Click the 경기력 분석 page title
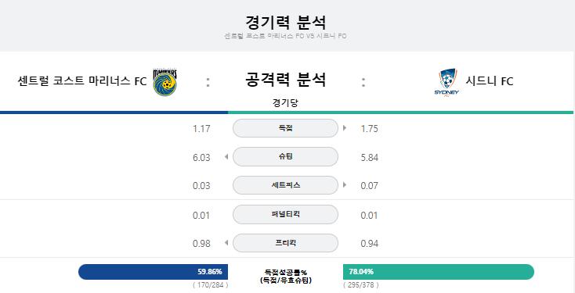The image size is (575, 293). [285, 22]
